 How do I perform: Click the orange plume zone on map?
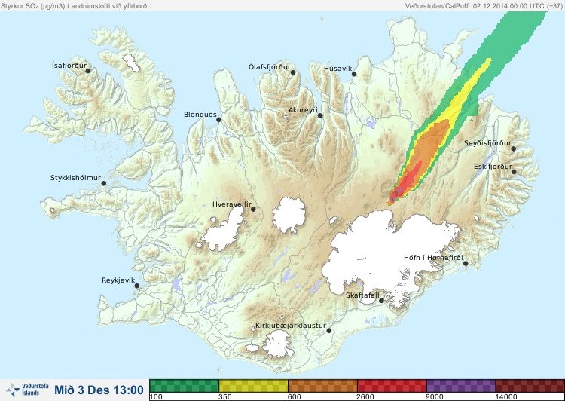tap(431, 144)
